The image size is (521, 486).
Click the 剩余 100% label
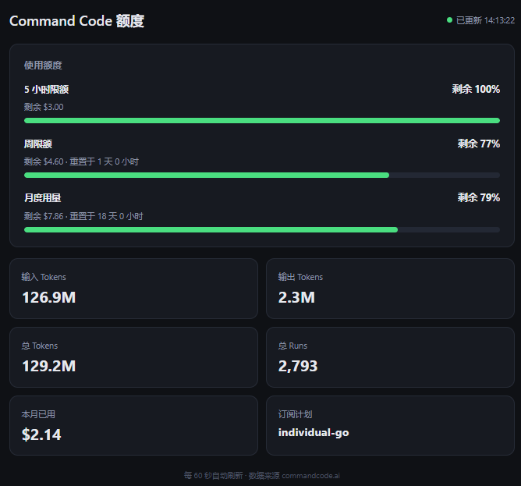click(x=476, y=89)
